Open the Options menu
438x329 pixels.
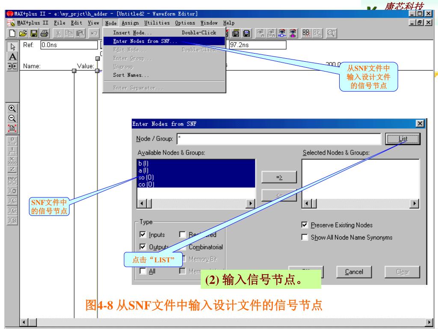click(x=185, y=23)
